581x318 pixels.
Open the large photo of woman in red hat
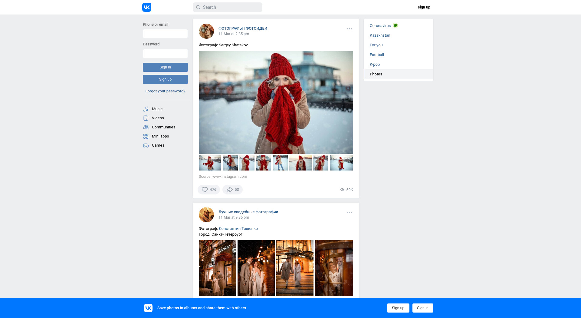click(276, 102)
